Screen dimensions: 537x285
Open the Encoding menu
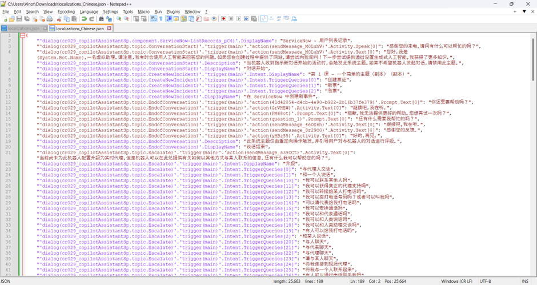(x=66, y=11)
